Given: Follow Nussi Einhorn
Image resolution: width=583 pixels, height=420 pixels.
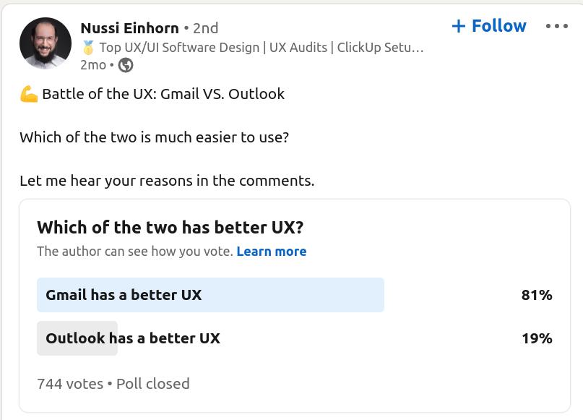Looking at the screenshot, I should [x=488, y=25].
